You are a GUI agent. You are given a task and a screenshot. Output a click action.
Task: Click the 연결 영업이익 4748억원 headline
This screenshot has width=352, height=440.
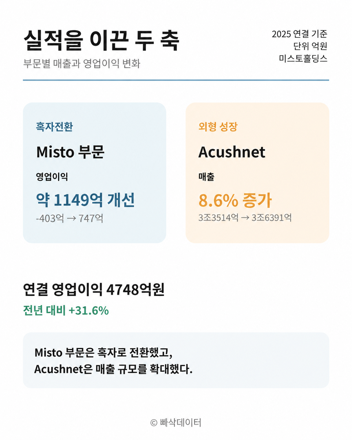tap(94, 289)
